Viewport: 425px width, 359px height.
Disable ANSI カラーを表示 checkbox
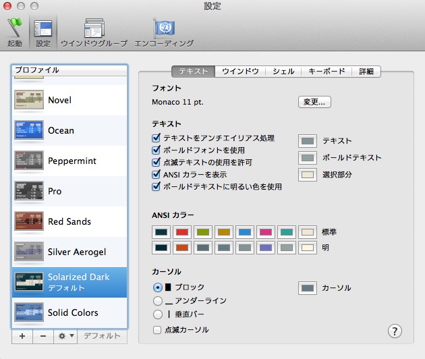157,174
